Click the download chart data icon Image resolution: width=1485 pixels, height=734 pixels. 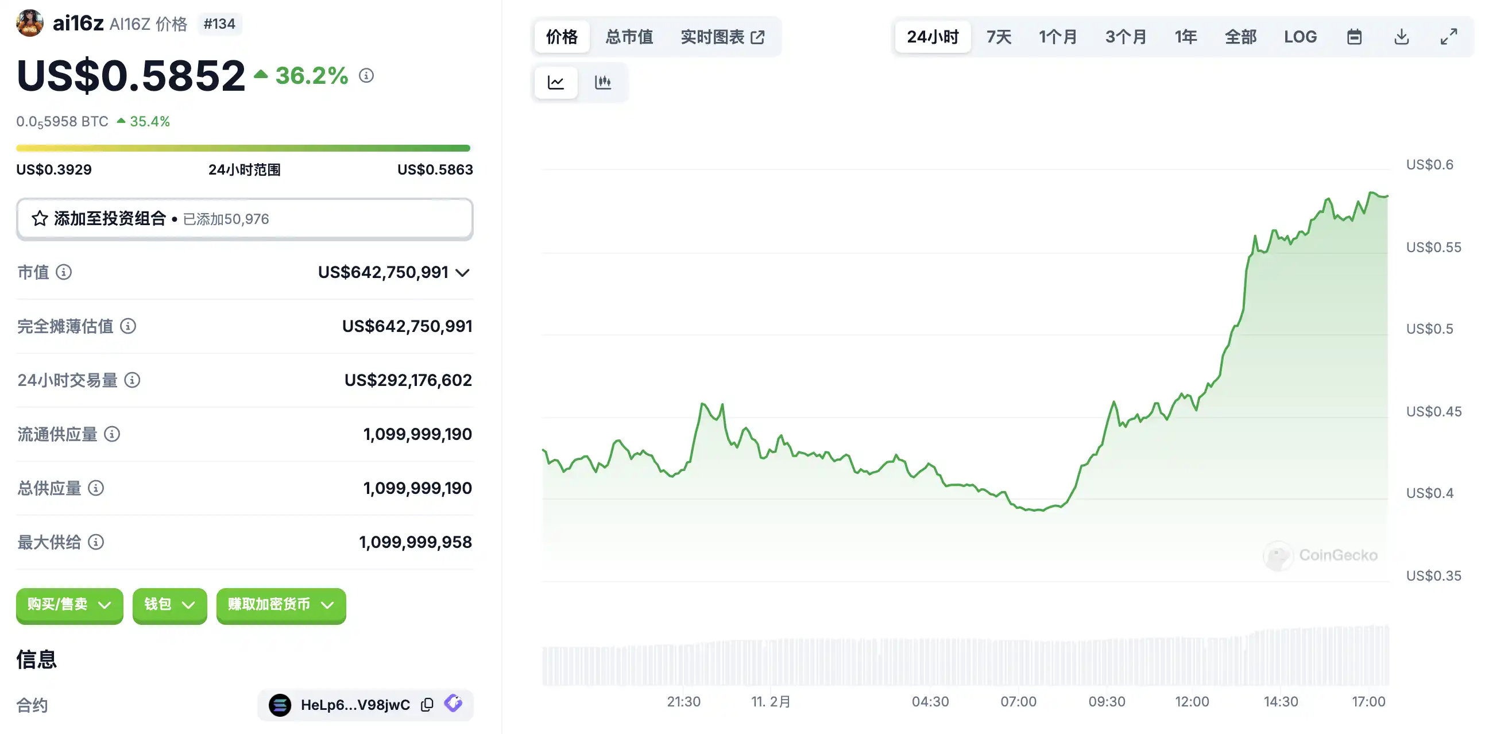1401,37
